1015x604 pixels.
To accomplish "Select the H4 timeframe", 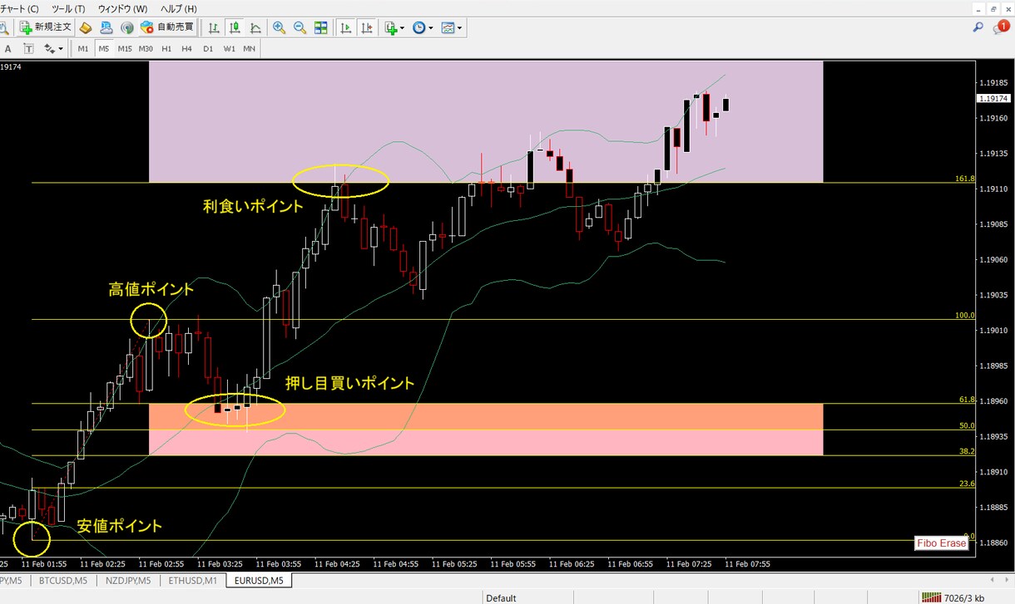I will (187, 49).
